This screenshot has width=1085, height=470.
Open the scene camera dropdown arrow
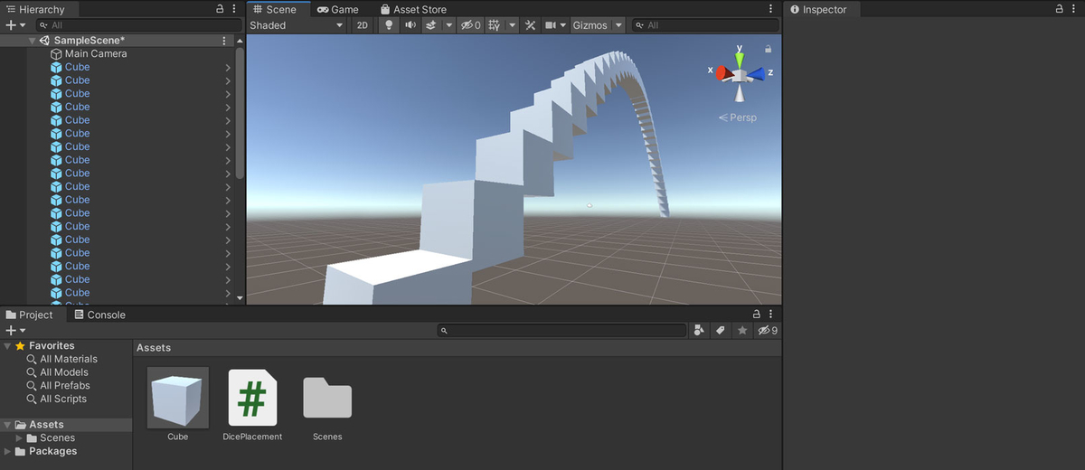pyautogui.click(x=562, y=25)
